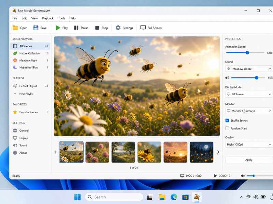Select the first meadow bees thumbnail
Viewport: 273px width, 204px height.
71,152
